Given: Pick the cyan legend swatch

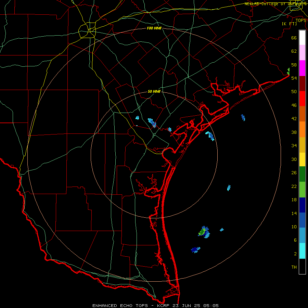Looking at the screenshot, I should (x=302, y=251).
